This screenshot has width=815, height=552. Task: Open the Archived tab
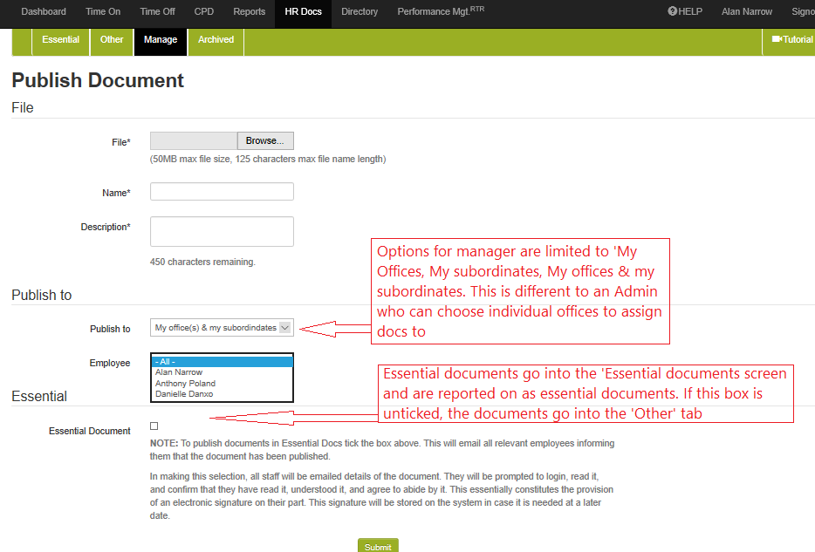(216, 40)
